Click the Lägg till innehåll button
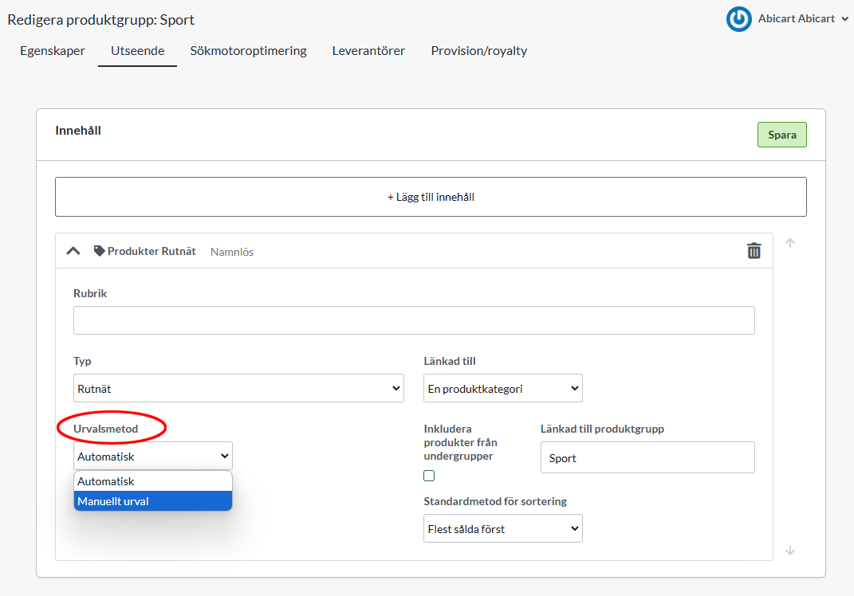Viewport: 854px width, 596px height. point(431,197)
